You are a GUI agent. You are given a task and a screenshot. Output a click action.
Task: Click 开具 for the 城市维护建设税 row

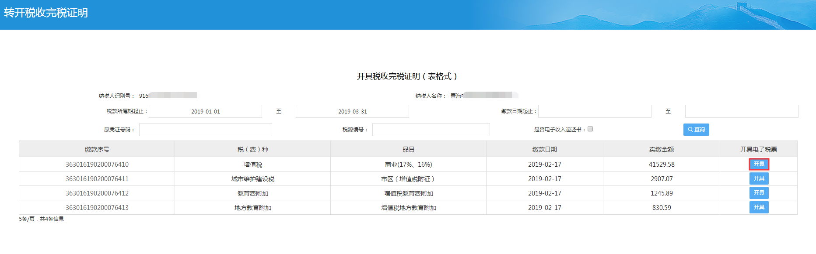759,178
